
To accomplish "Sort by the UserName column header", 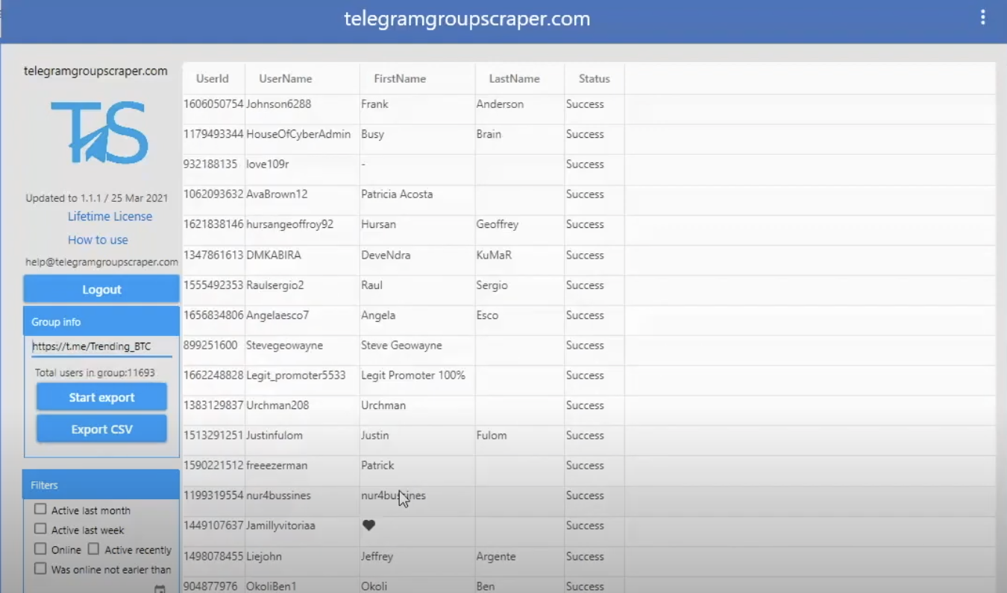I will pos(286,78).
